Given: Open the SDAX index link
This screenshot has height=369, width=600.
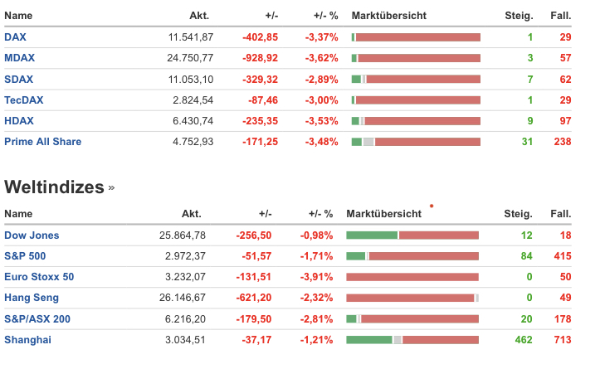Looking at the screenshot, I should (19, 79).
